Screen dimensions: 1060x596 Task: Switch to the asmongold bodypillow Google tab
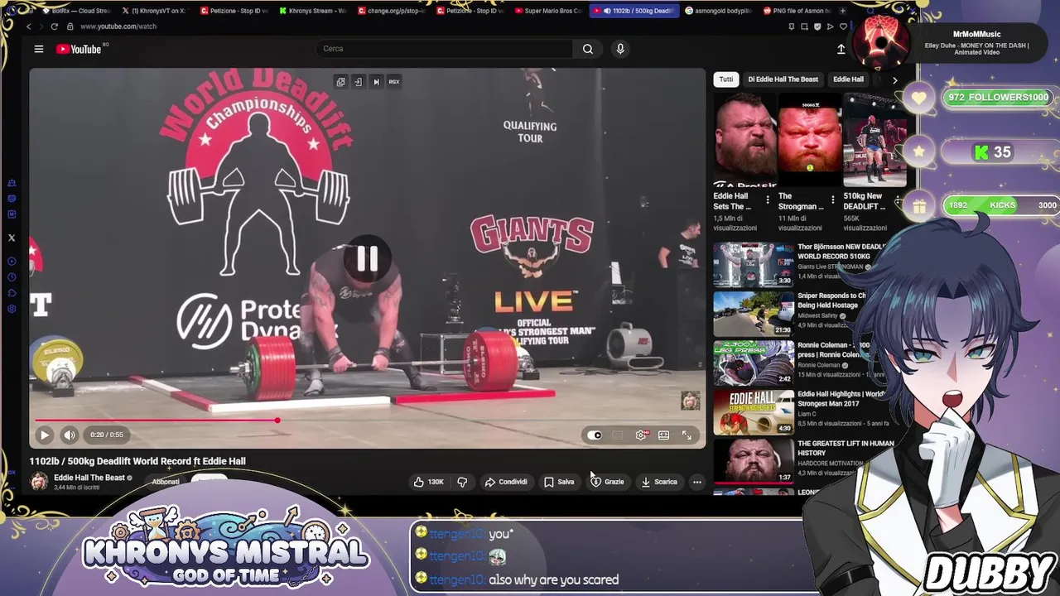click(x=718, y=11)
